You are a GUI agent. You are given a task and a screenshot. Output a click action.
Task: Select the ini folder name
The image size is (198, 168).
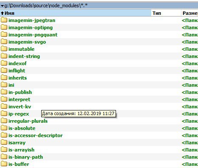[11, 85]
